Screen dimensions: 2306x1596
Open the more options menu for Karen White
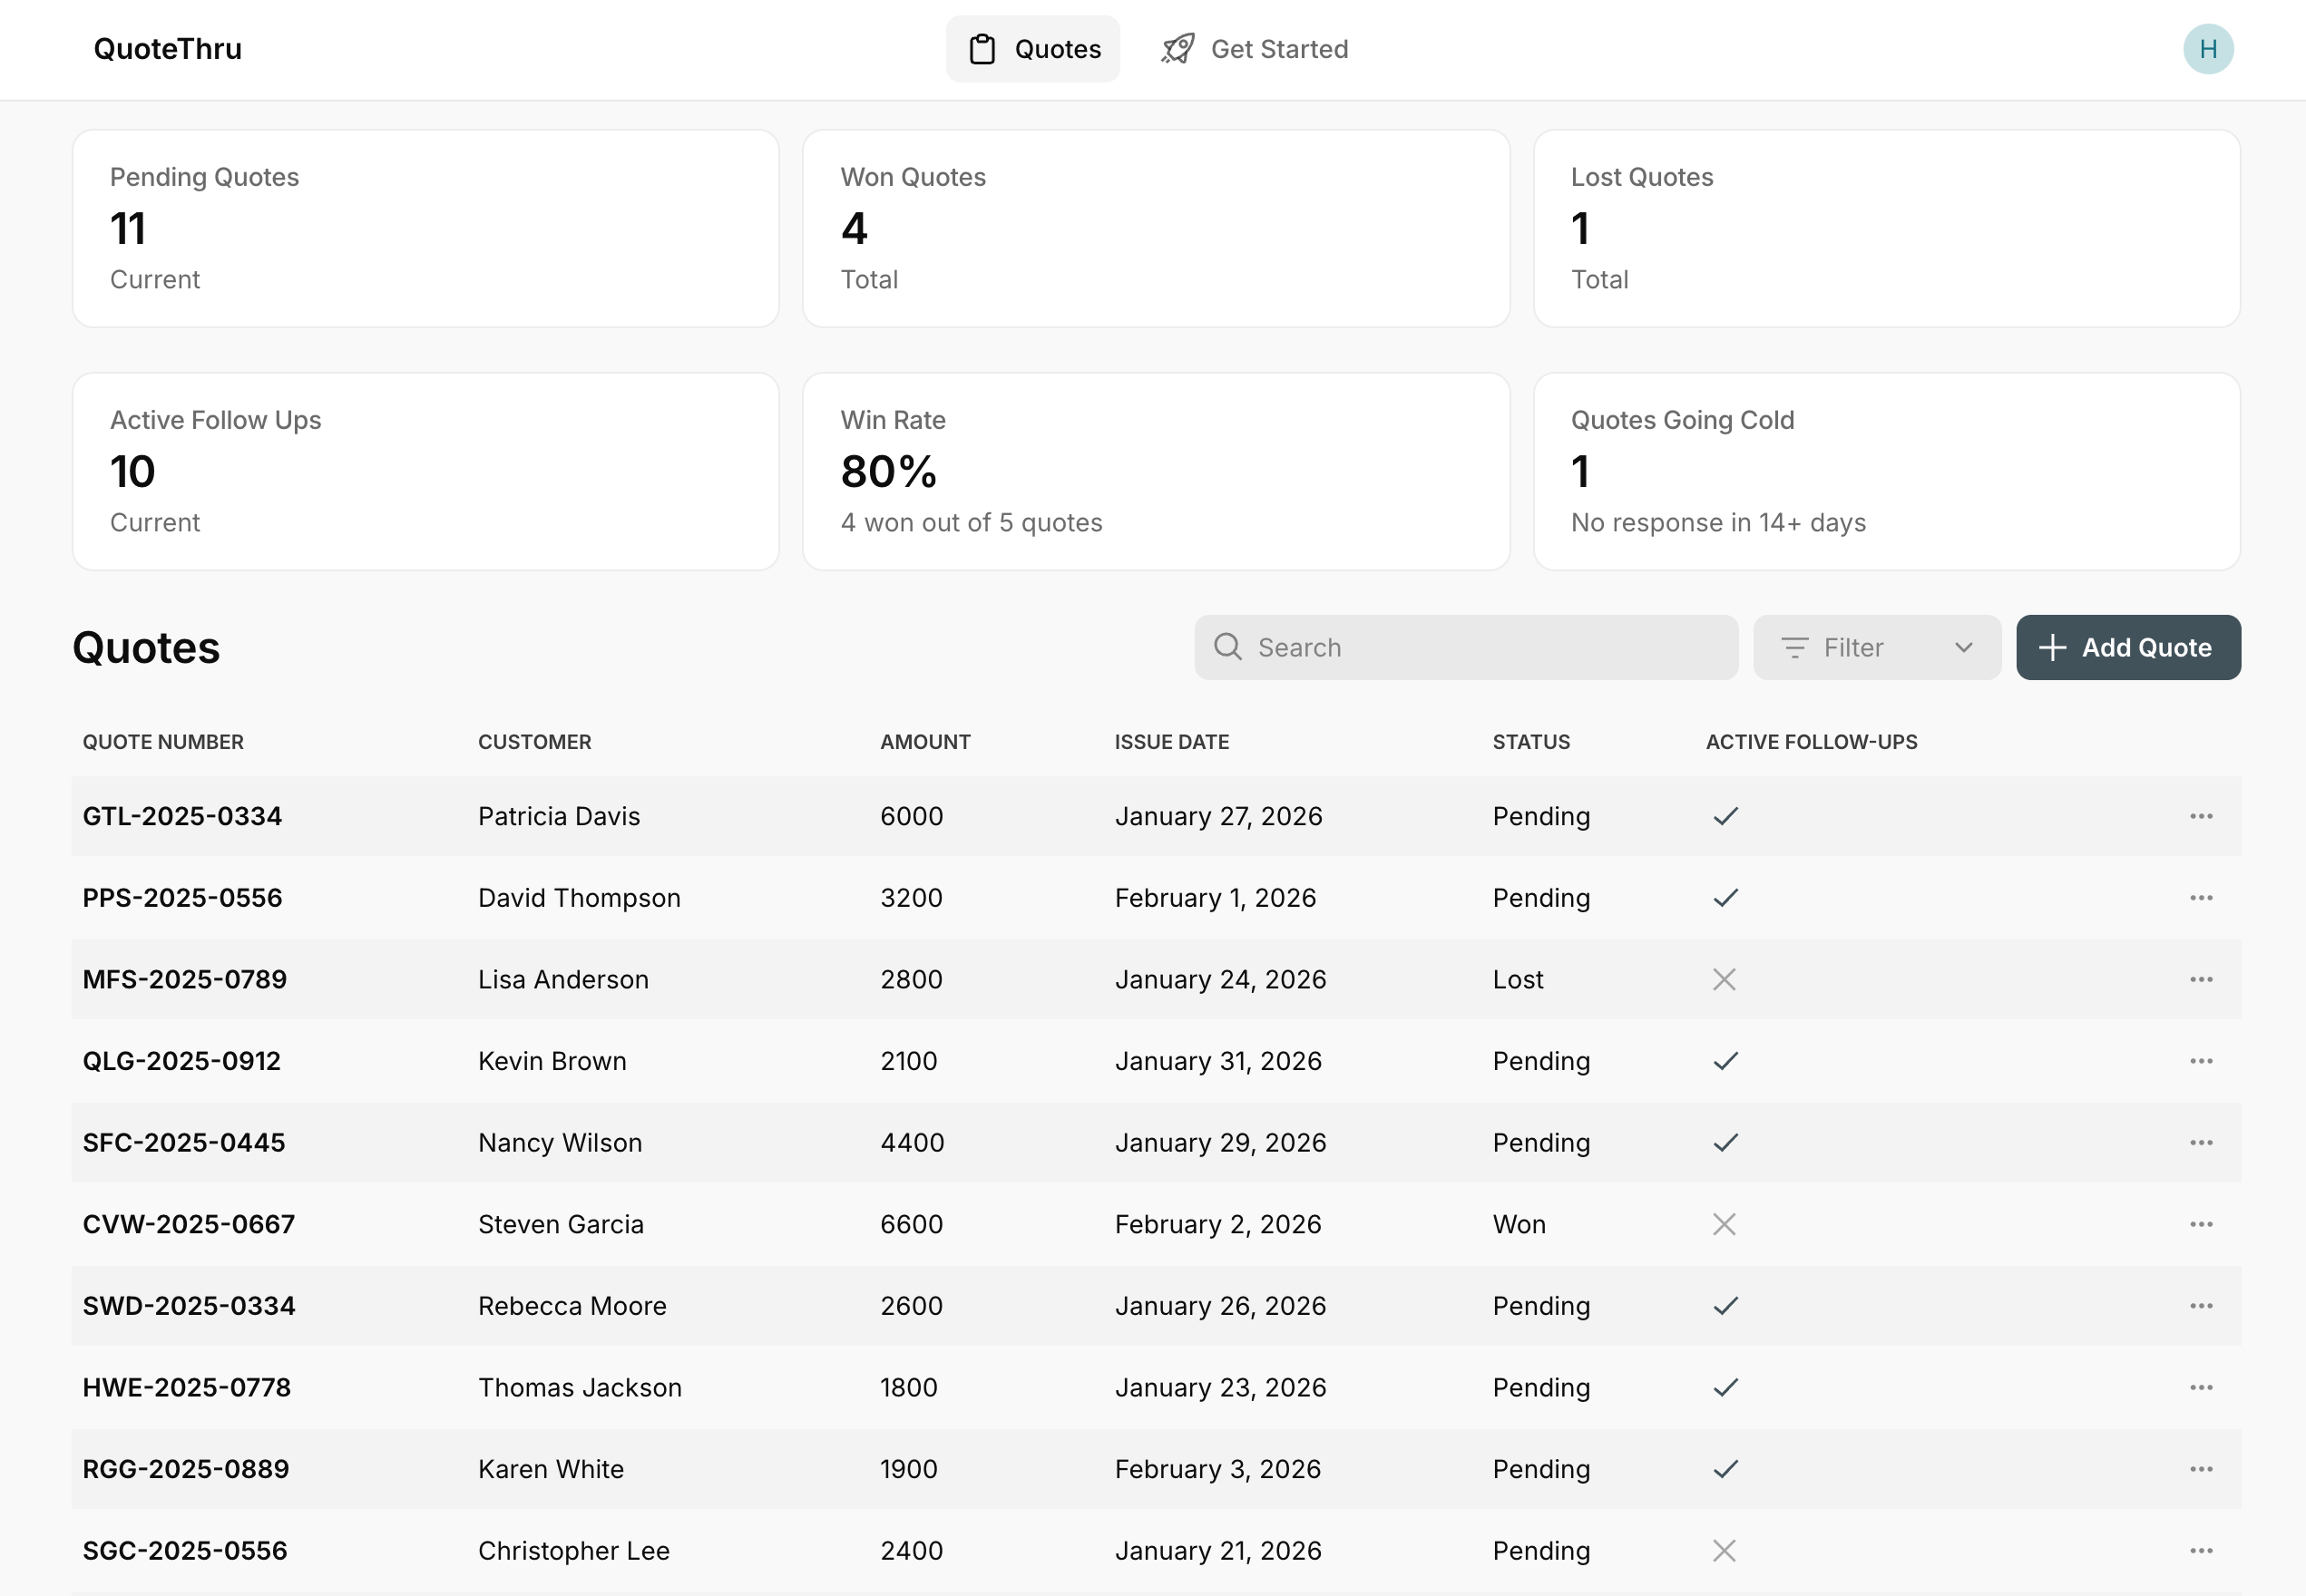[2200, 1469]
